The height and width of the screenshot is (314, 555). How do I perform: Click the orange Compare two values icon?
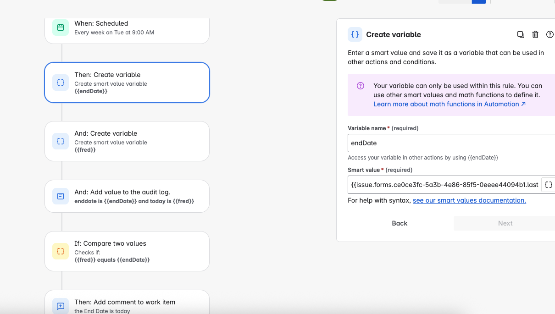click(x=61, y=251)
